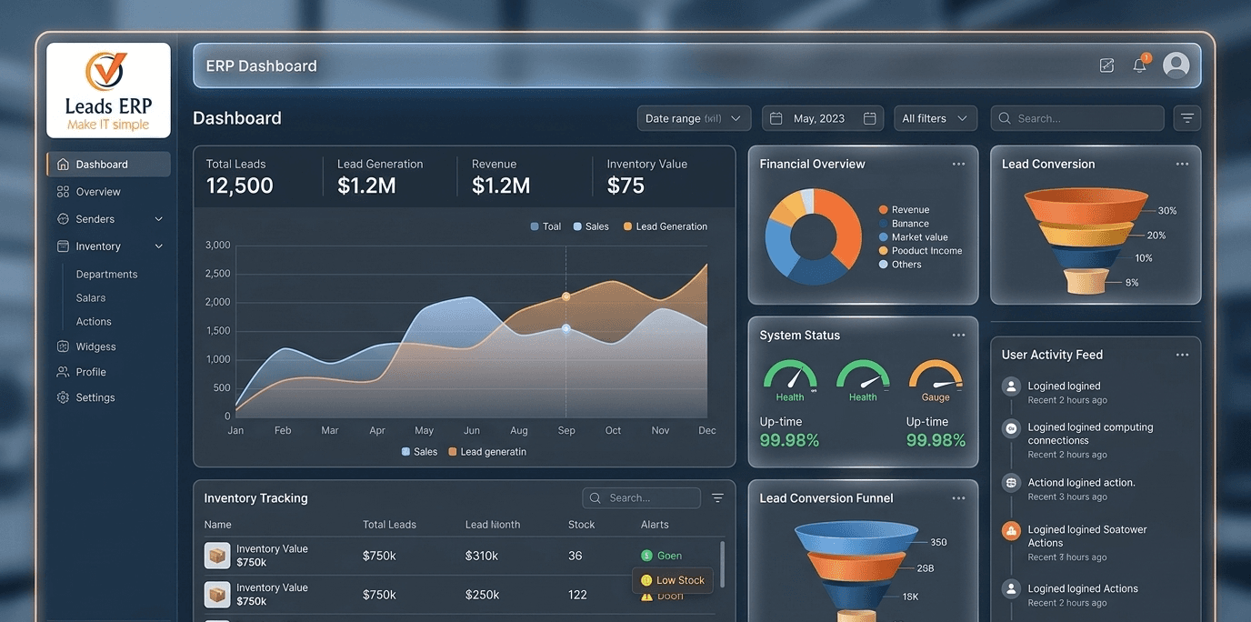Image resolution: width=1251 pixels, height=622 pixels.
Task: Click the calendar icon left of May, 2023
Action: click(x=776, y=118)
